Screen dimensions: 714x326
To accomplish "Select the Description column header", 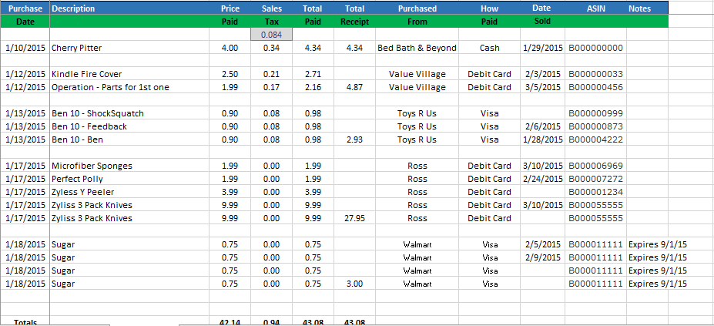I will coord(129,8).
